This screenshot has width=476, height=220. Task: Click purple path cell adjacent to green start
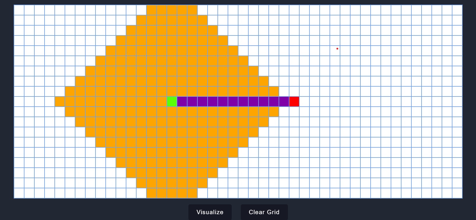[x=182, y=102]
